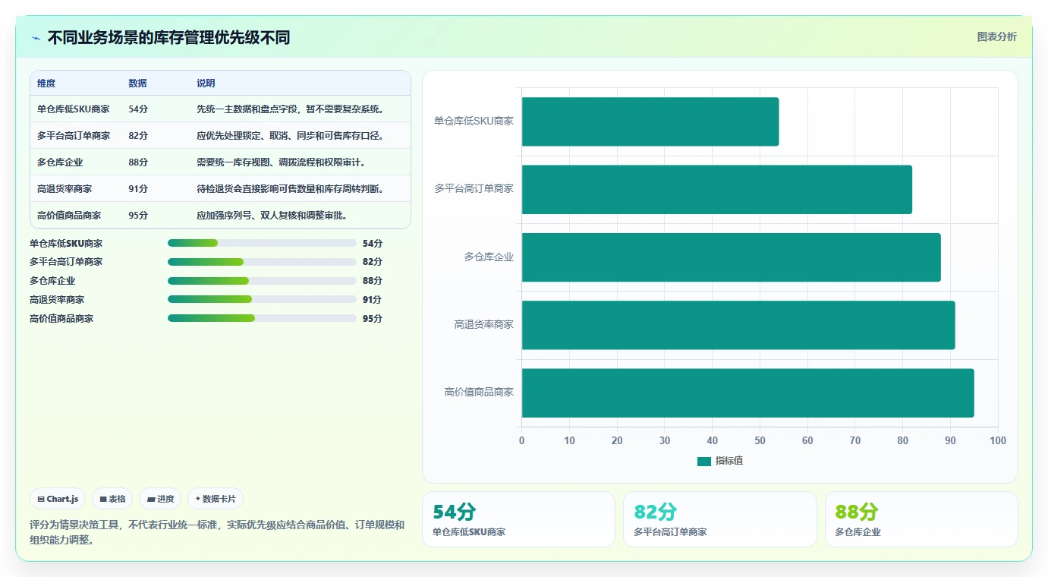The height and width of the screenshot is (577, 1048).
Task: Click the 指标值 legend label text
Action: (729, 461)
